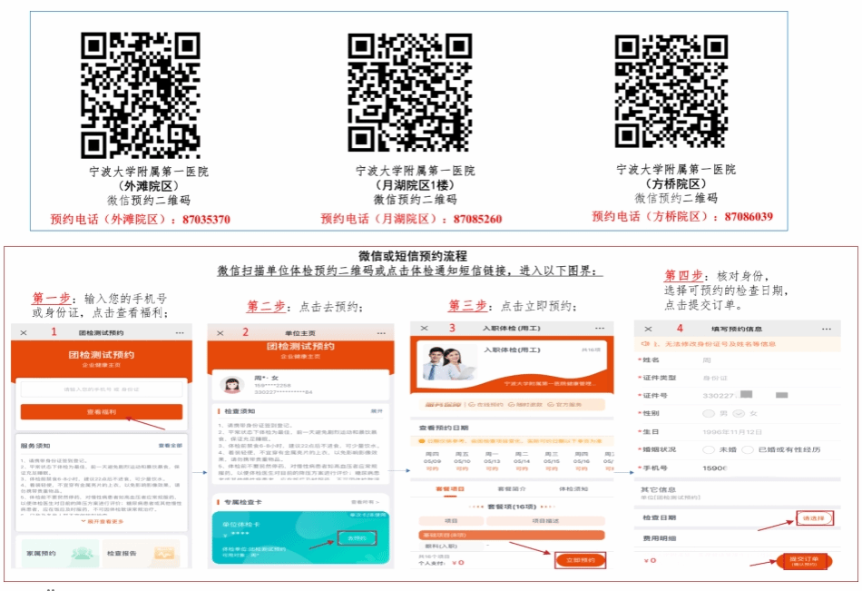This screenshot has height=591, width=862.
Task: Select the 男 gender radio button
Action: [x=710, y=414]
